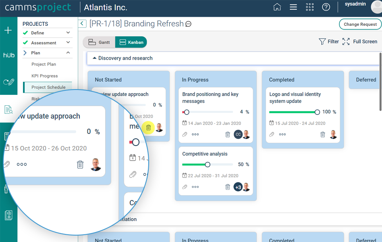Screen dimensions: 382x242
Task: Click the Not Started column header
Action: point(108,80)
